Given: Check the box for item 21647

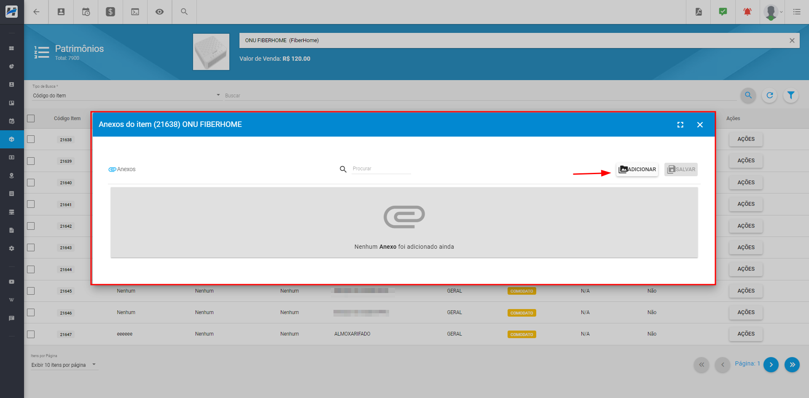Looking at the screenshot, I should [x=31, y=334].
